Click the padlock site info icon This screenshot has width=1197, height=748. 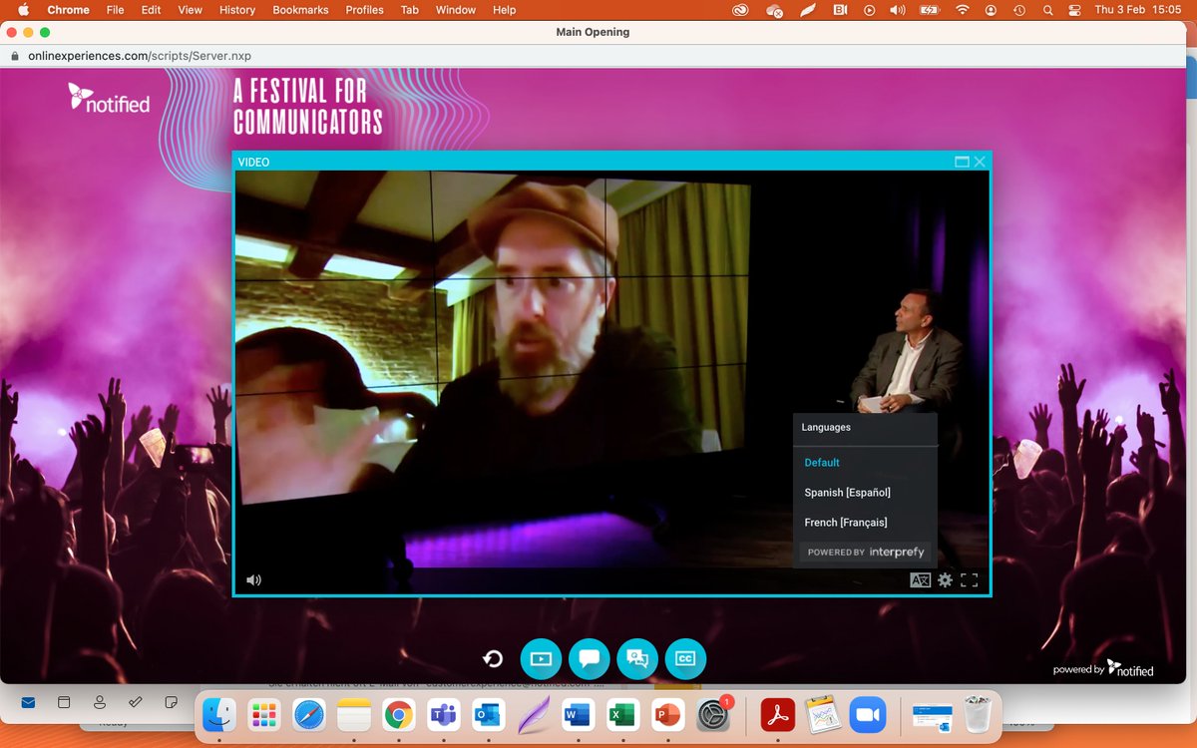pyautogui.click(x=14, y=56)
